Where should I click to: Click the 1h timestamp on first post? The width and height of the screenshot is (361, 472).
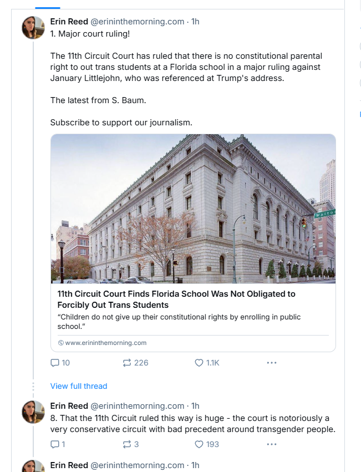click(195, 22)
